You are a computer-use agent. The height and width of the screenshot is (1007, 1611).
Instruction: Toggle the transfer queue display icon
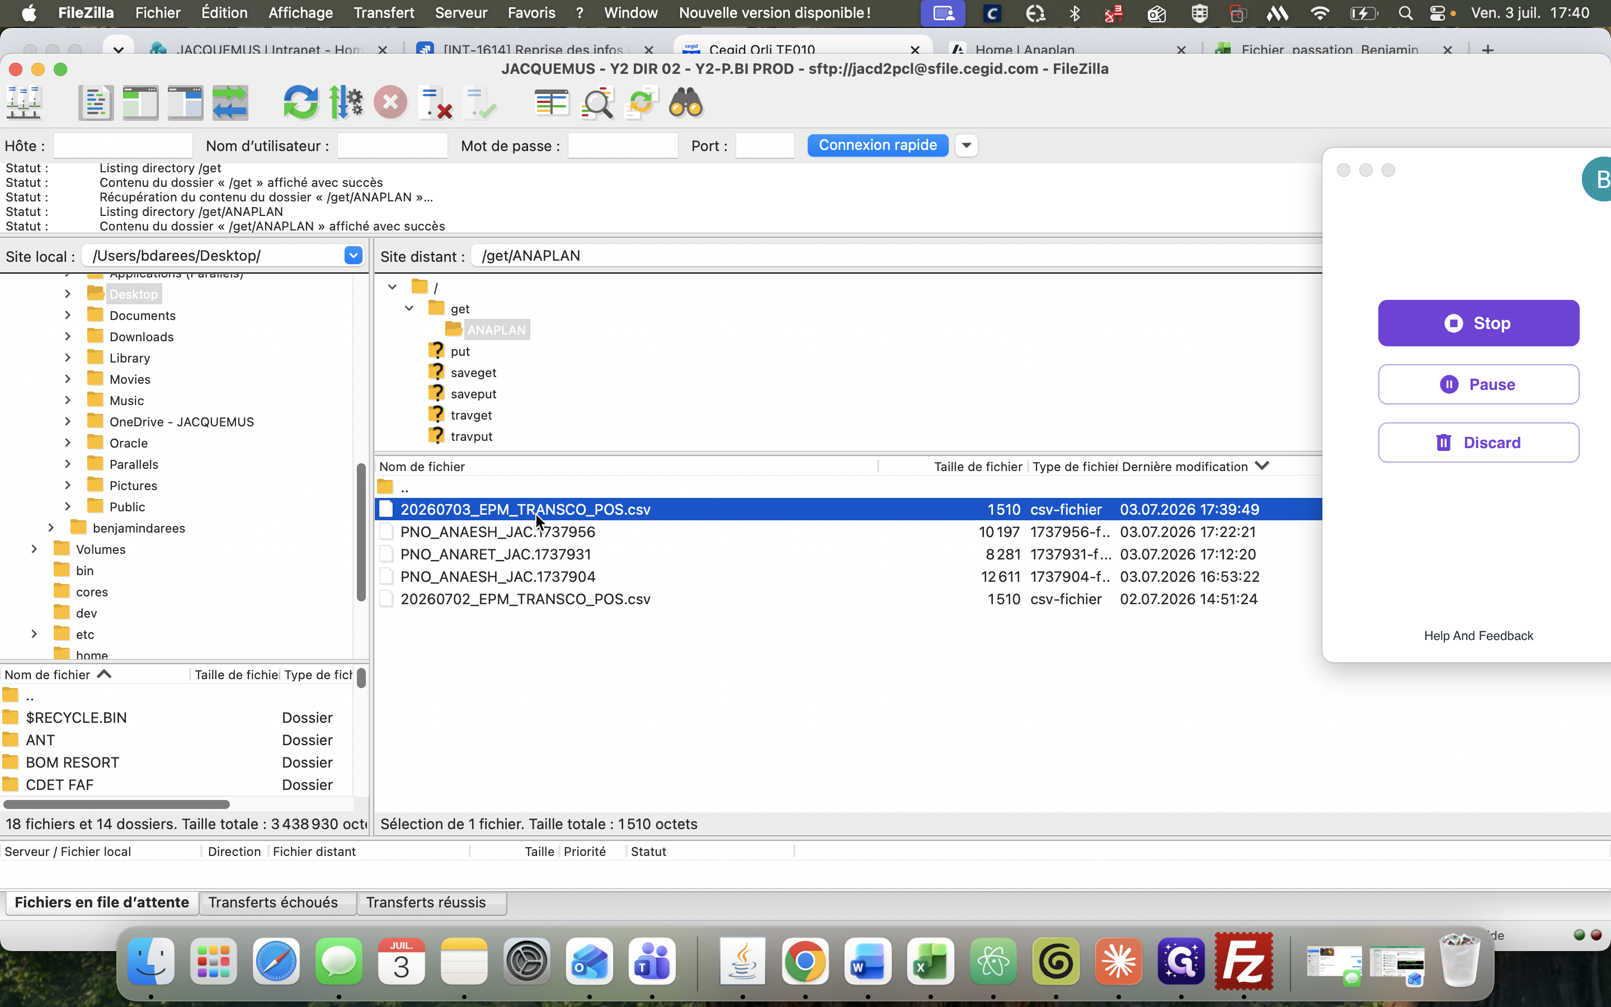tap(230, 103)
